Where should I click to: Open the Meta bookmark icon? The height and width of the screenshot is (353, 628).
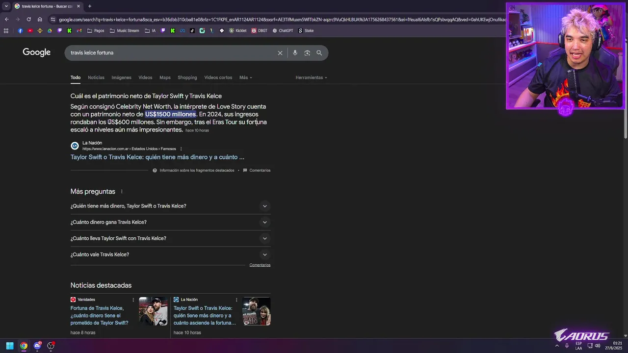(182, 30)
